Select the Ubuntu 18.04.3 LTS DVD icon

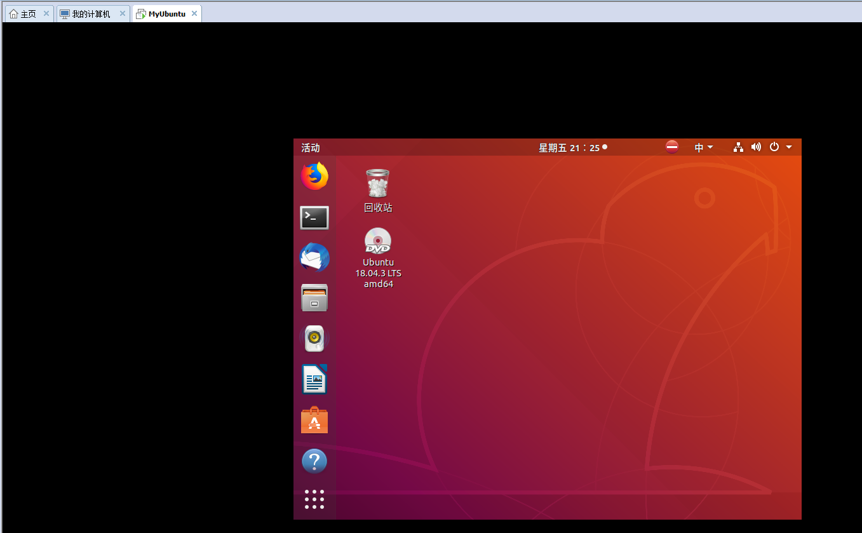click(x=378, y=258)
